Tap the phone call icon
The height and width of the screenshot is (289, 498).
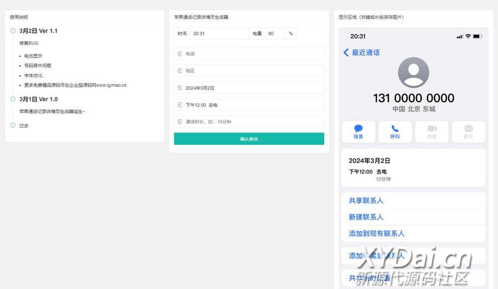pos(395,129)
